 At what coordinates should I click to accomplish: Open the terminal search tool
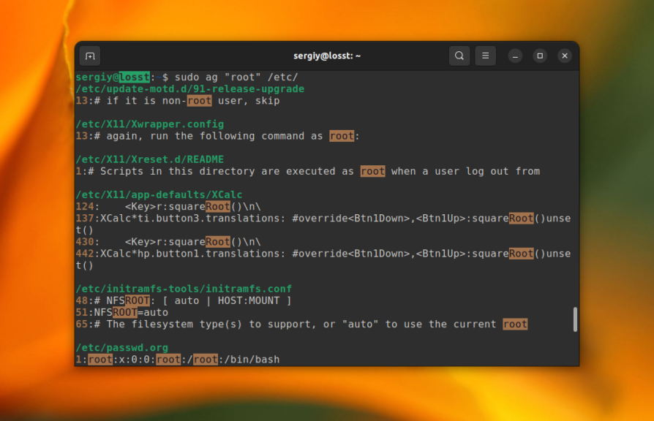pos(459,56)
